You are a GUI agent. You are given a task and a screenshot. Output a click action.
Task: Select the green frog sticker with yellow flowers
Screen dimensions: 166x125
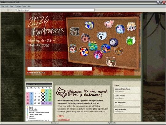tap(93, 46)
